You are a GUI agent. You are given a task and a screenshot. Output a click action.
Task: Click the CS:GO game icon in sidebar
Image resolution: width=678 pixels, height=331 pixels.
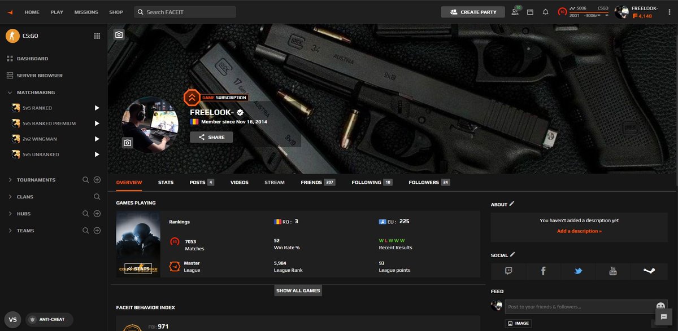(12, 36)
